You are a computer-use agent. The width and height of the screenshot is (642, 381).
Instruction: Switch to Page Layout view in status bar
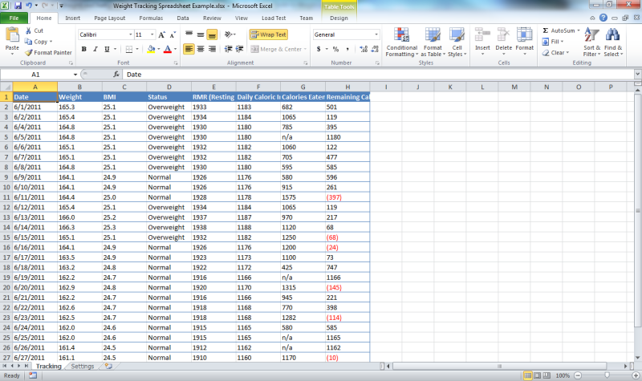click(x=537, y=375)
